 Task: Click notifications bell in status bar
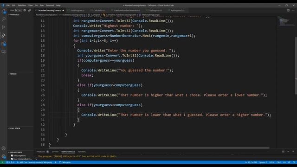294,162
